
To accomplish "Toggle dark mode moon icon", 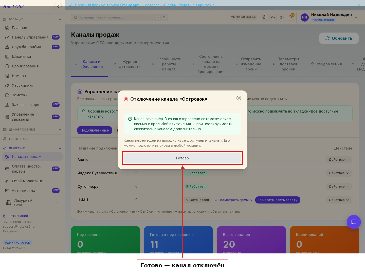I will click(273, 17).
